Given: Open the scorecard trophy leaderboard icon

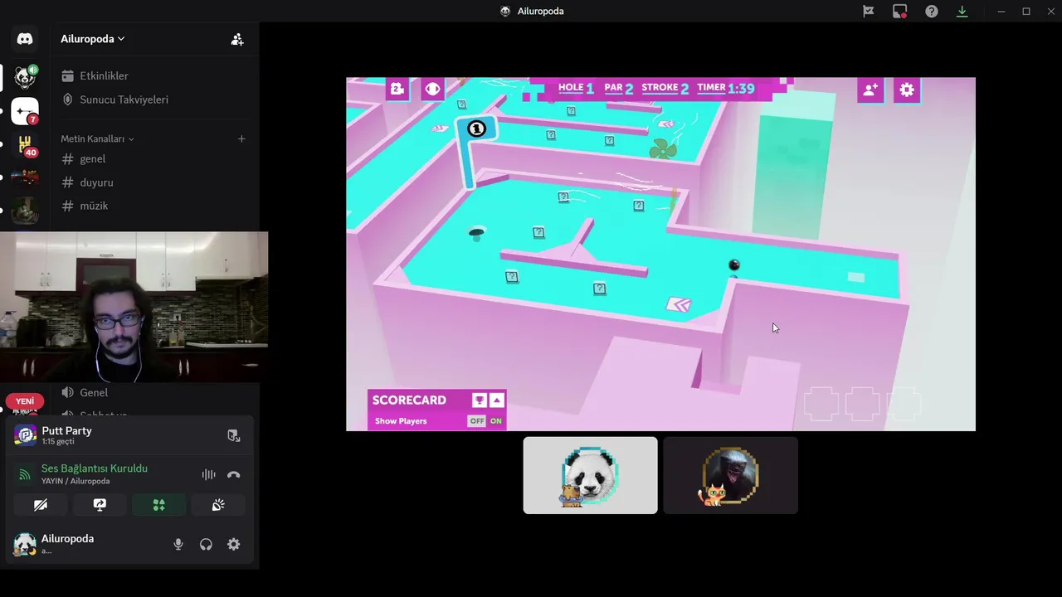Looking at the screenshot, I should point(479,400).
